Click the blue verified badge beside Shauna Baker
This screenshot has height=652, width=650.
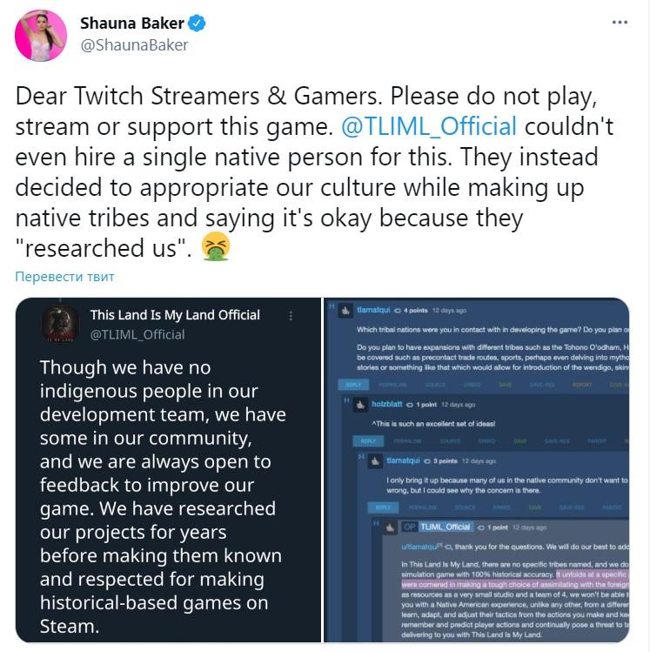[197, 23]
